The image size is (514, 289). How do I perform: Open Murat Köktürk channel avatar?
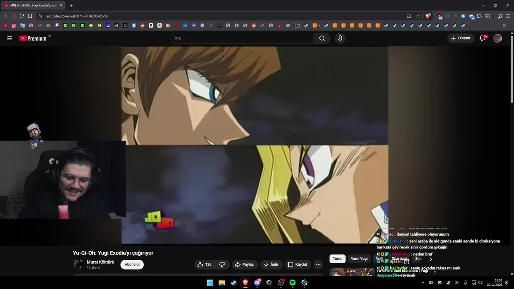[78, 264]
